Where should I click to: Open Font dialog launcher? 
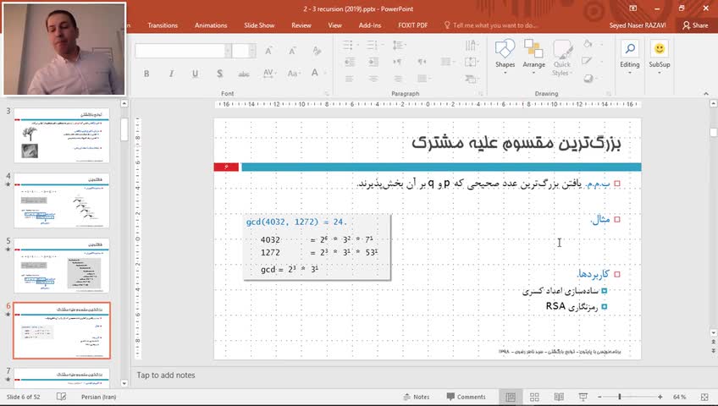click(327, 93)
